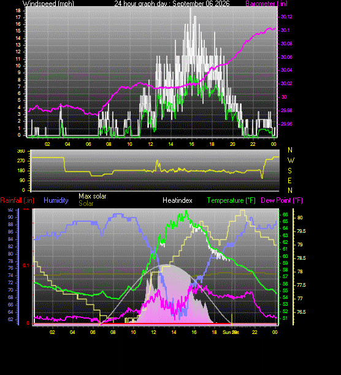Select the 'Humidity' legend label
Screen dimensions: 341x375
56,200
